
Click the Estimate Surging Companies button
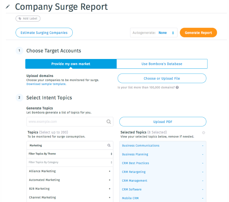[44, 33]
